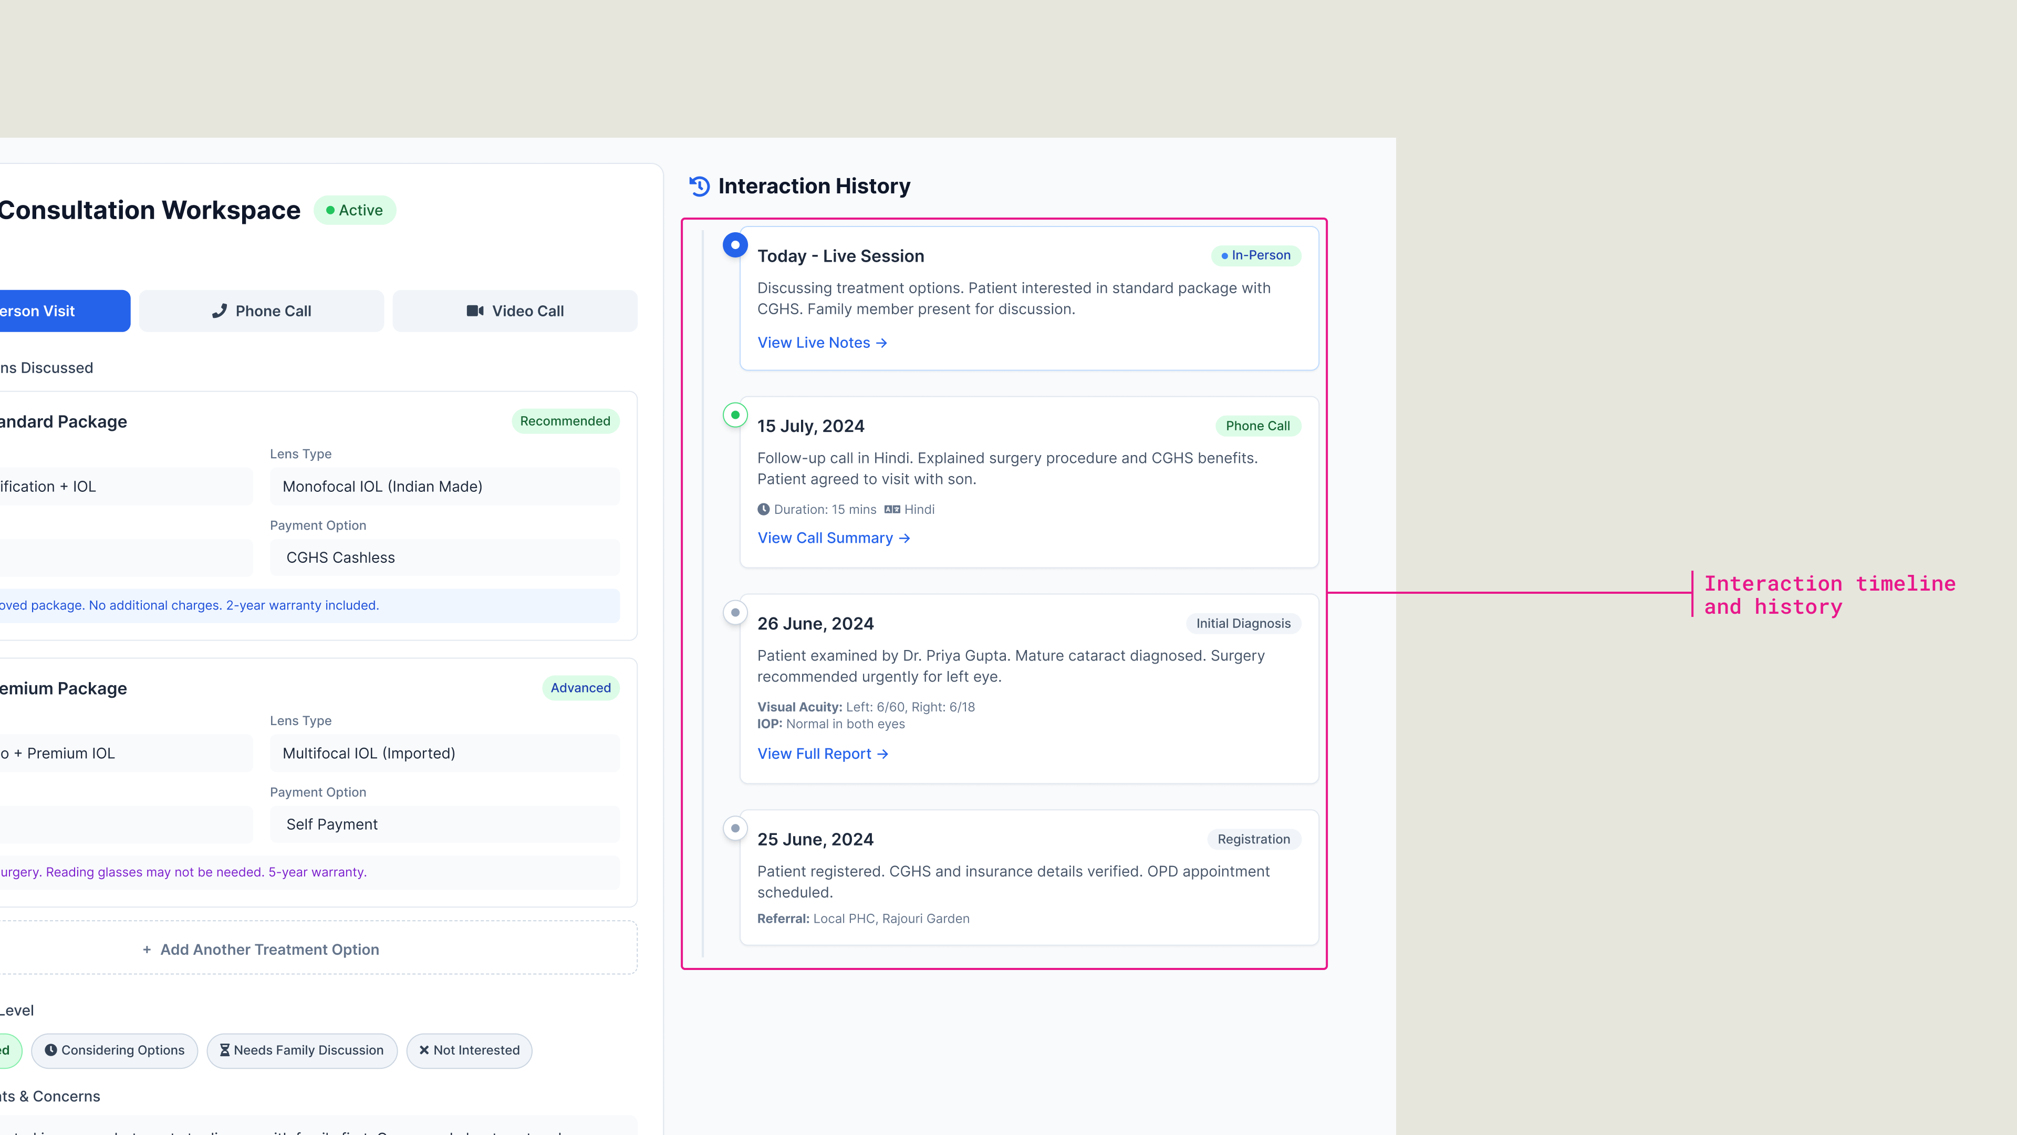Click the Recommended badge on Standard Package
This screenshot has width=2017, height=1135.
pos(565,421)
